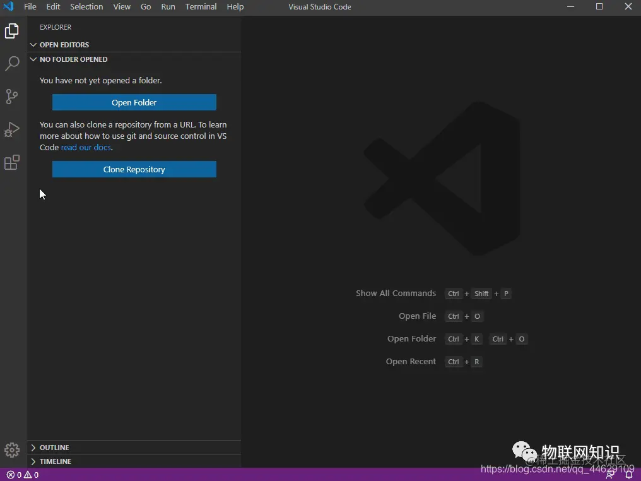Open notifications bell in status bar
641x481 pixels.
[629, 475]
